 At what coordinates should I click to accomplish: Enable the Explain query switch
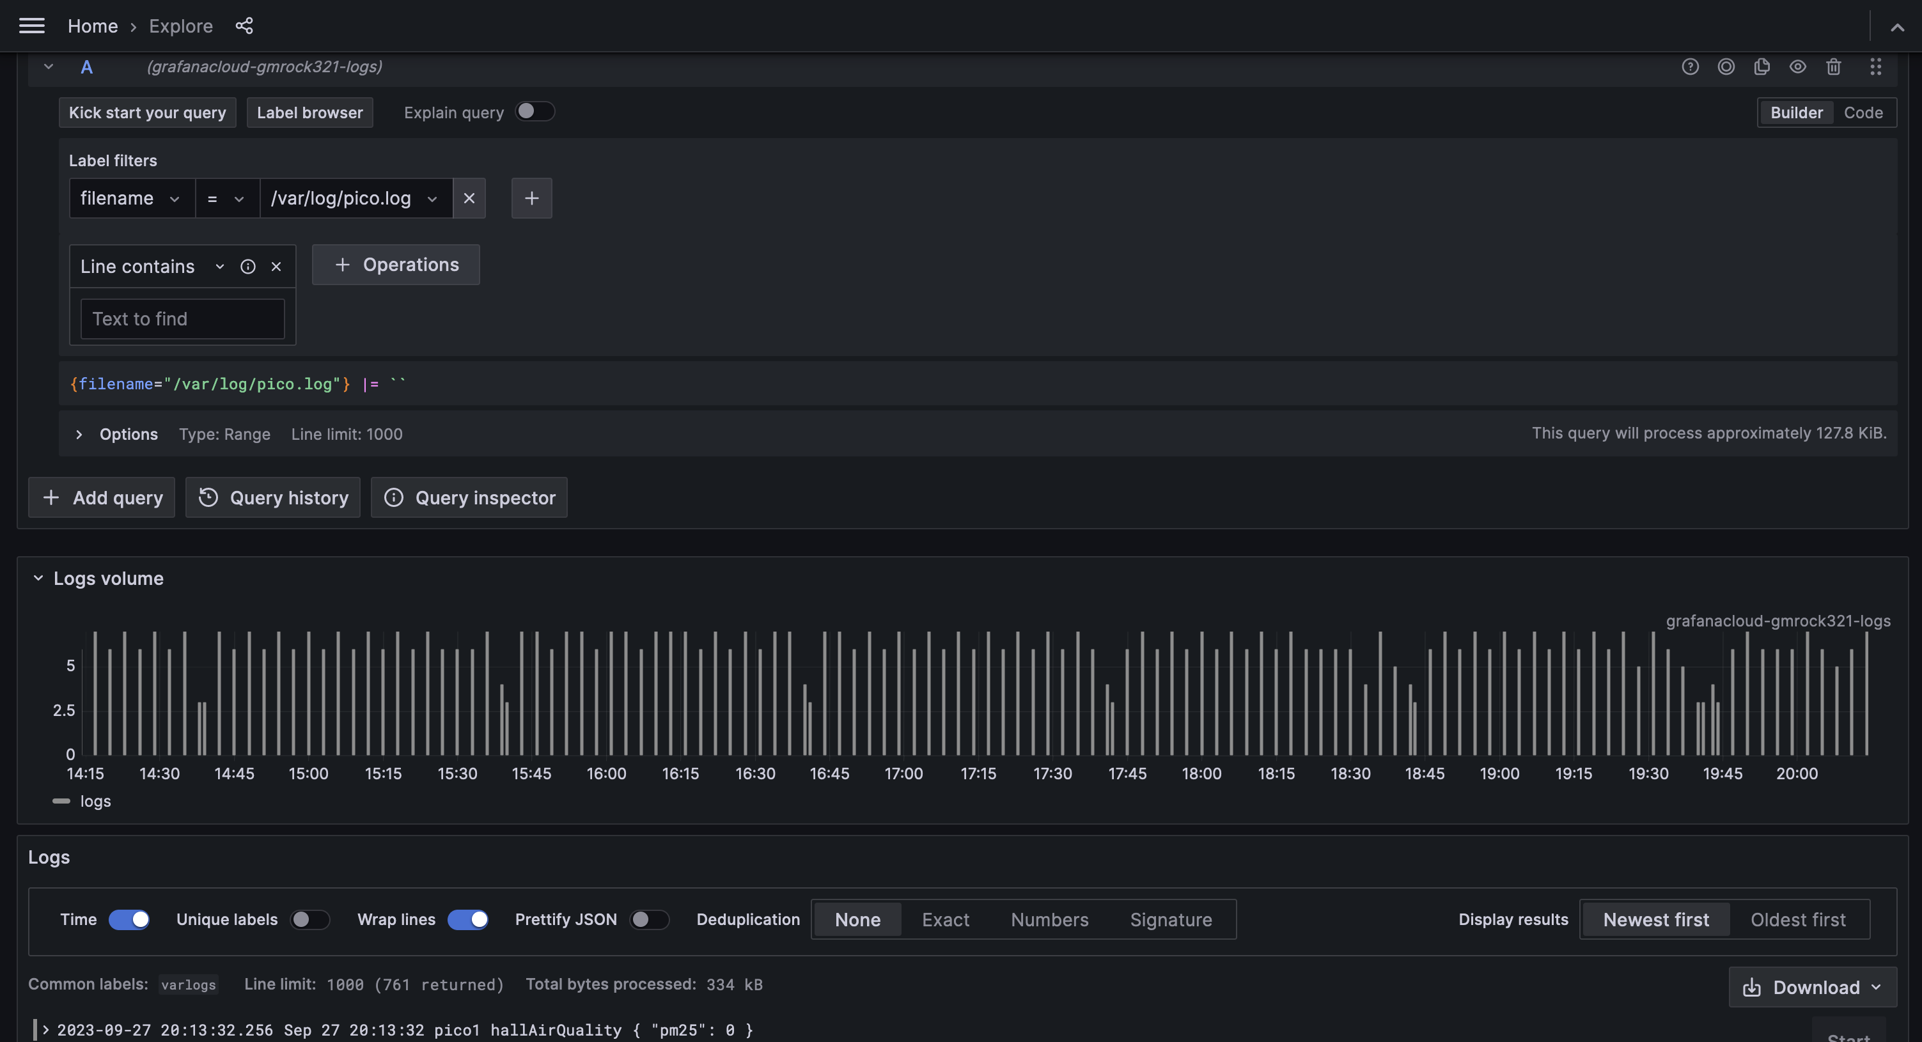(x=535, y=112)
